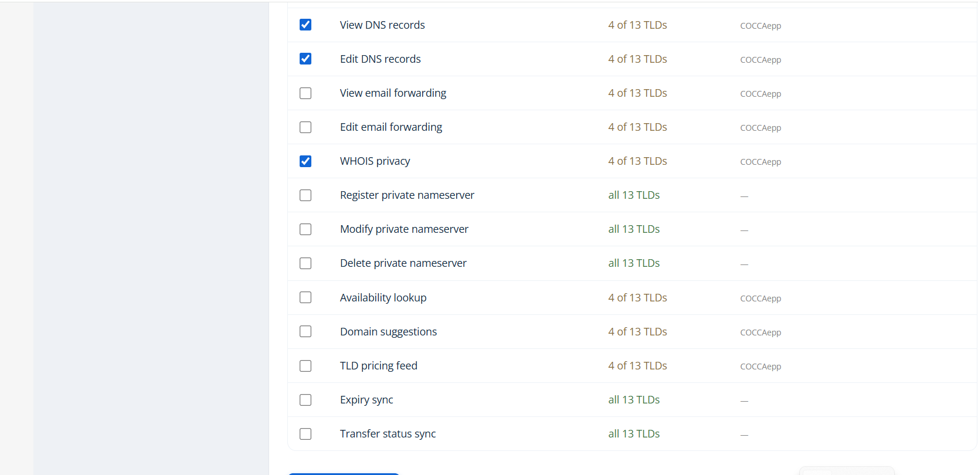The height and width of the screenshot is (475, 978).
Task: Enable the Edit email forwarding checkbox
Action: tap(305, 127)
